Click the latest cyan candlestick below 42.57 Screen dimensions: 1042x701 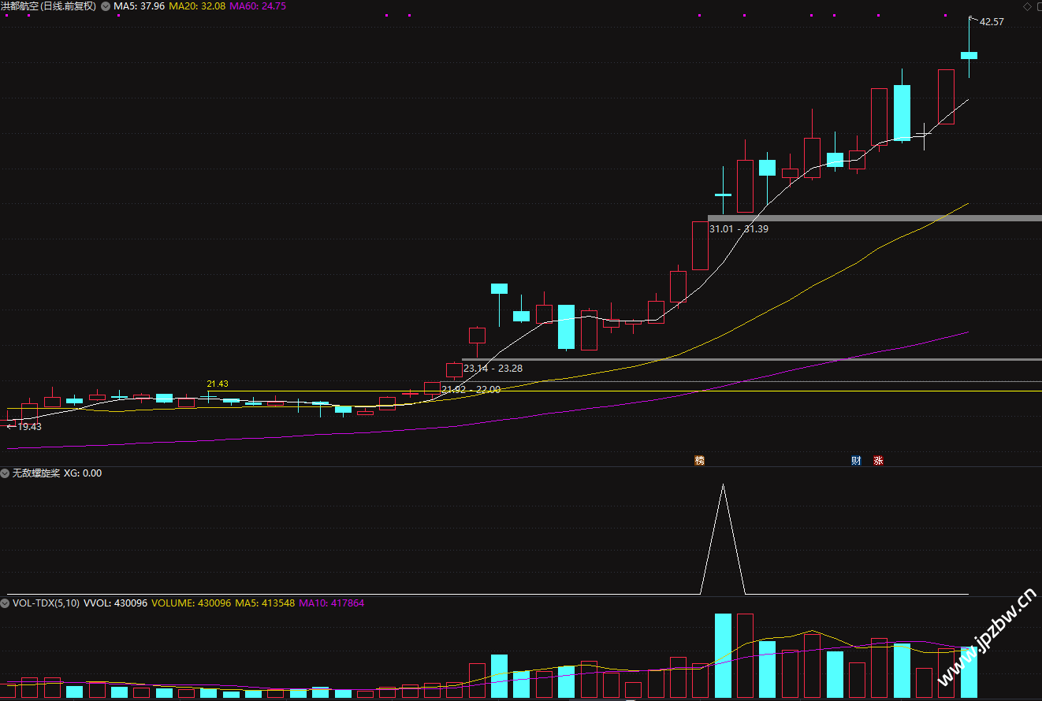[x=969, y=55]
